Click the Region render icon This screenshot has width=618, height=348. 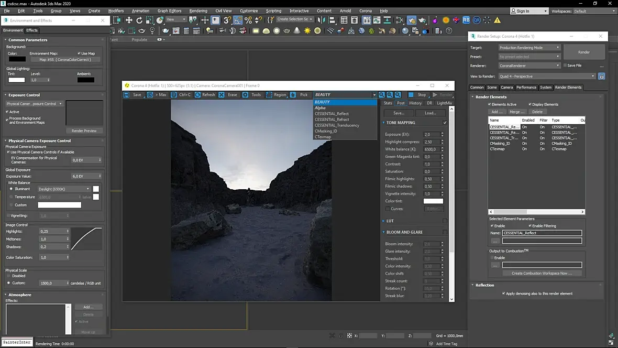(269, 95)
